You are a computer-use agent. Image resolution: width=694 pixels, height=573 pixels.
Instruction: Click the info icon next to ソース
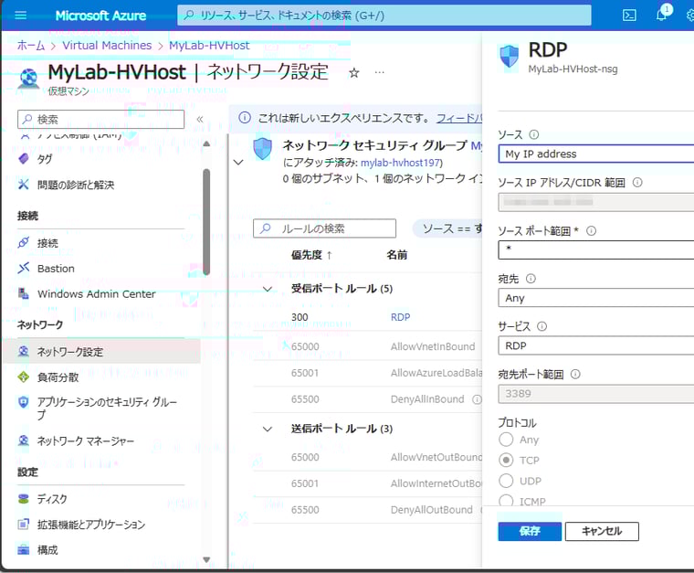pos(534,134)
